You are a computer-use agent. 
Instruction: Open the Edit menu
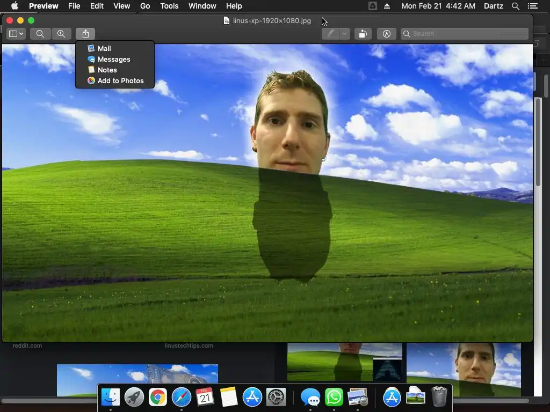click(x=97, y=6)
